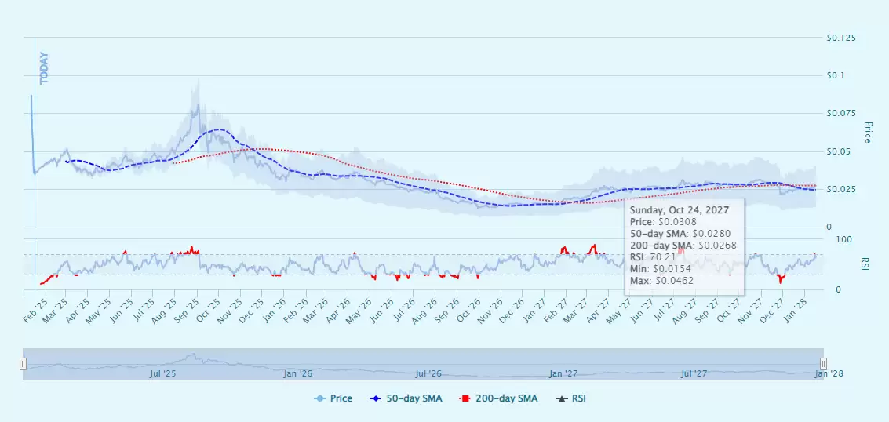
Task: Click the rotated RSI axis title
Action: click(x=868, y=264)
